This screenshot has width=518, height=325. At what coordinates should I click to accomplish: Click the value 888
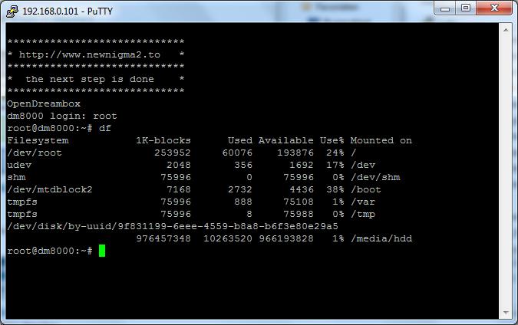pos(243,202)
